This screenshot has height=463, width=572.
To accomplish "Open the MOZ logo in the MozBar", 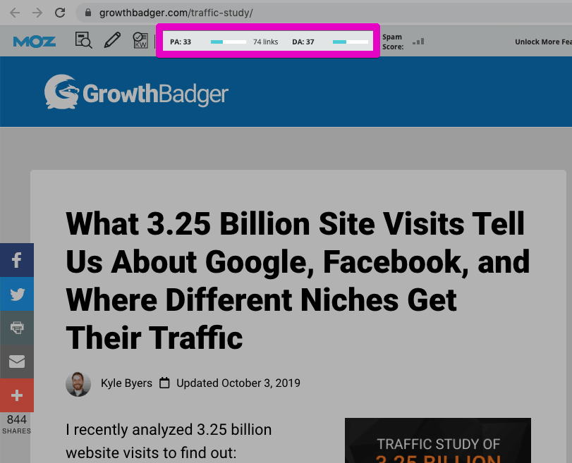I will click(x=35, y=42).
